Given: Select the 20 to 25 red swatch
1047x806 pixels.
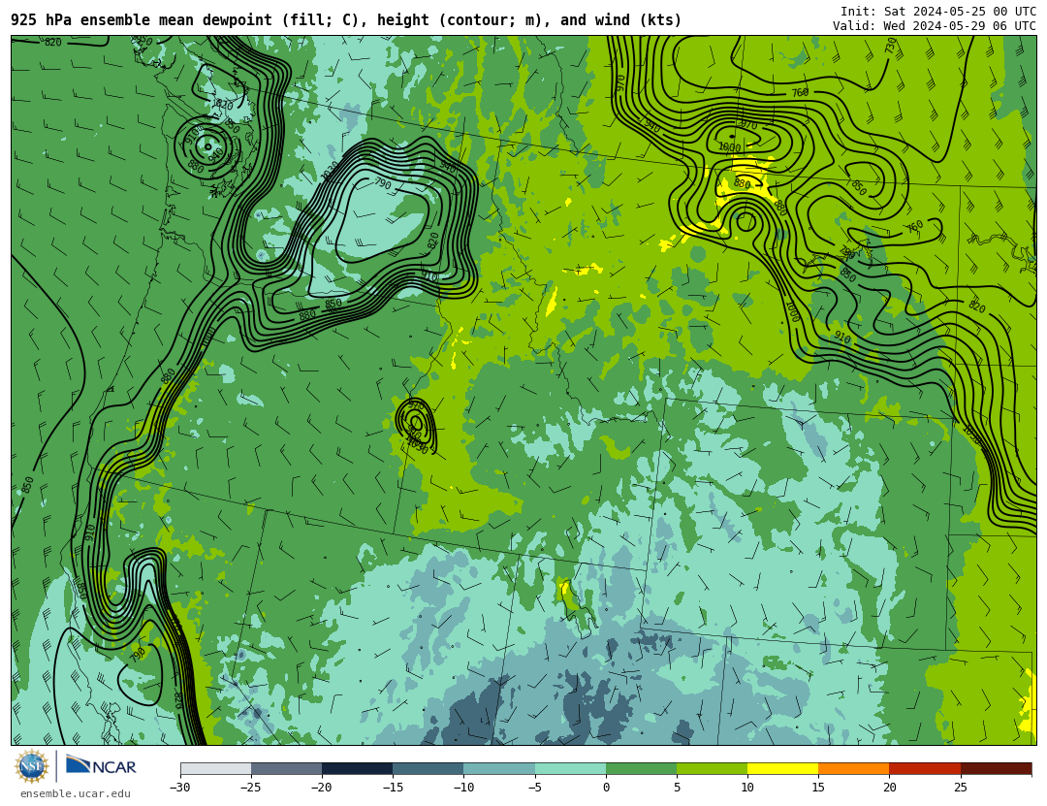Looking at the screenshot, I should (925, 768).
